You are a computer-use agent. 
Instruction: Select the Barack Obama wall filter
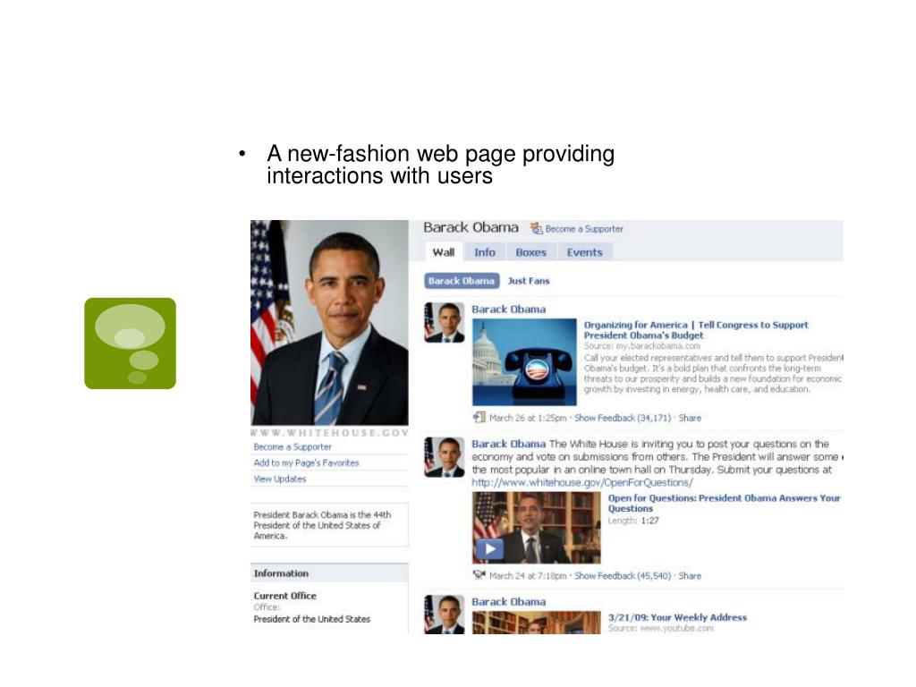tap(462, 281)
